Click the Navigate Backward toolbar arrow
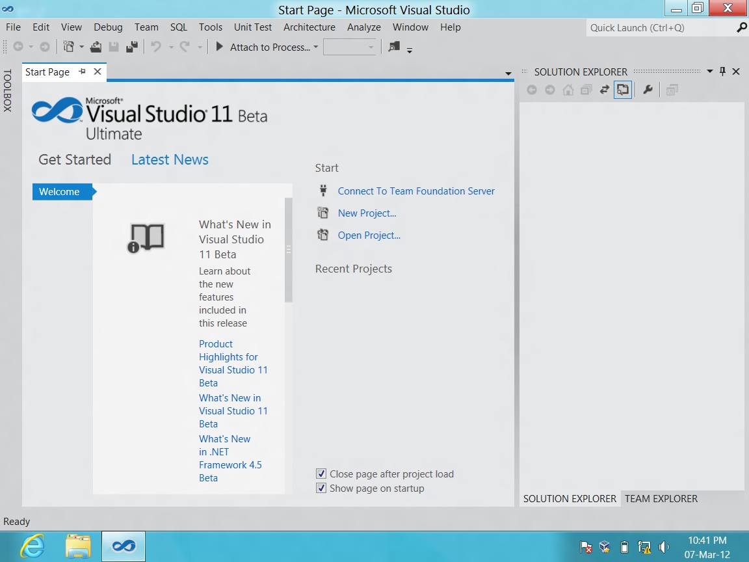The height and width of the screenshot is (562, 749). pyautogui.click(x=18, y=47)
